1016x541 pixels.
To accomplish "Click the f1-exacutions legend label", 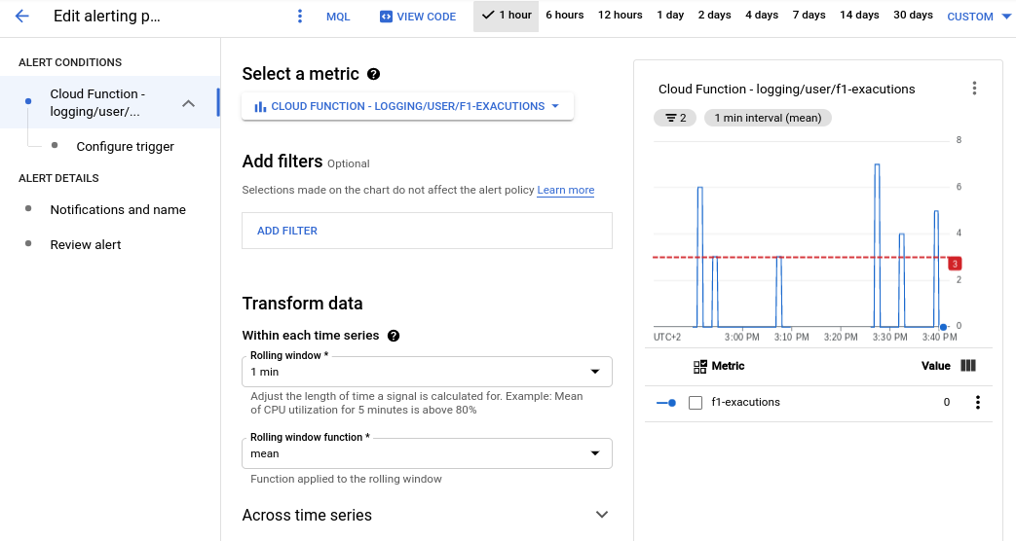I will point(745,402).
